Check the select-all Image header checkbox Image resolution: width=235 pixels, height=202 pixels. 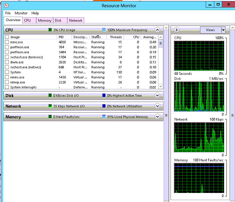click(7, 37)
